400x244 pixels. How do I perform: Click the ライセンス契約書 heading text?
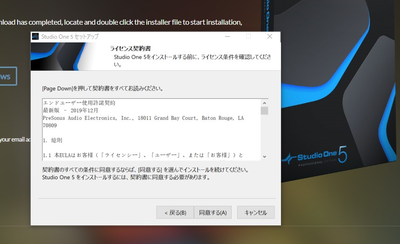pos(130,48)
